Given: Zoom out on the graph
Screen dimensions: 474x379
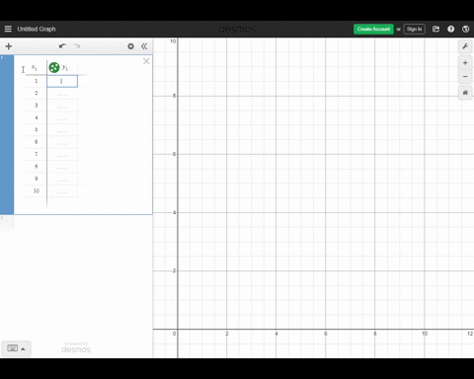Looking at the screenshot, I should point(465,77).
